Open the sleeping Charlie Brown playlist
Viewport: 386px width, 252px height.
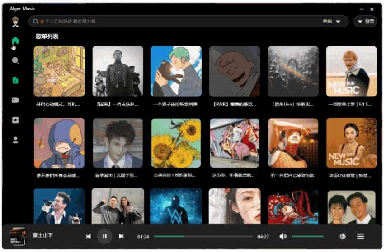pyautogui.click(x=235, y=71)
